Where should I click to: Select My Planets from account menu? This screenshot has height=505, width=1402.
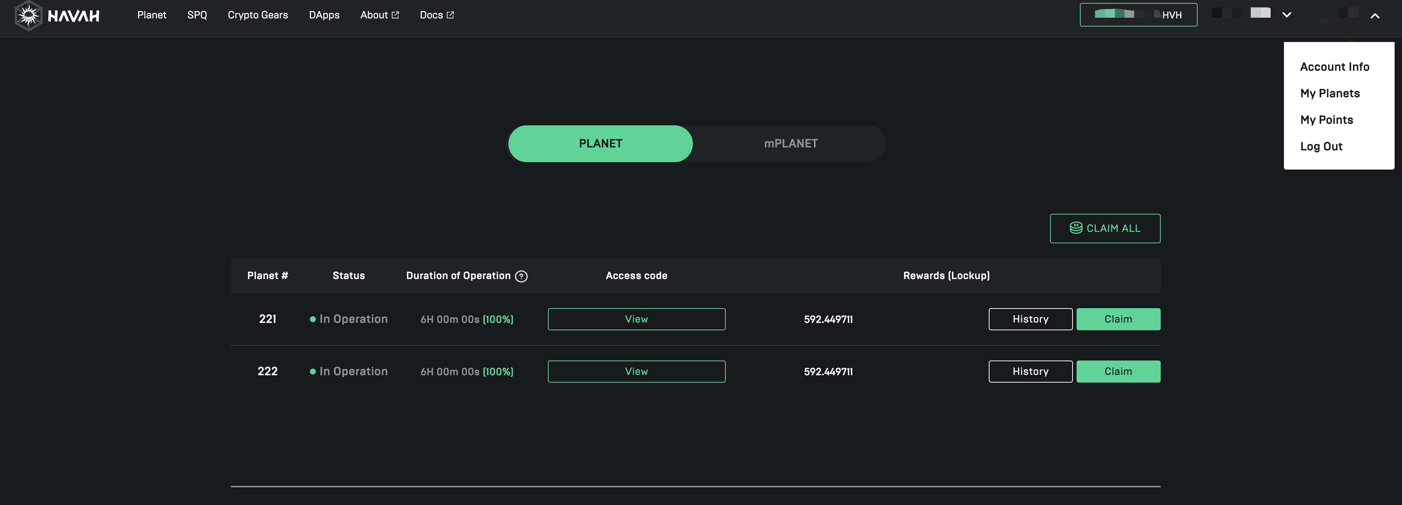coord(1330,94)
